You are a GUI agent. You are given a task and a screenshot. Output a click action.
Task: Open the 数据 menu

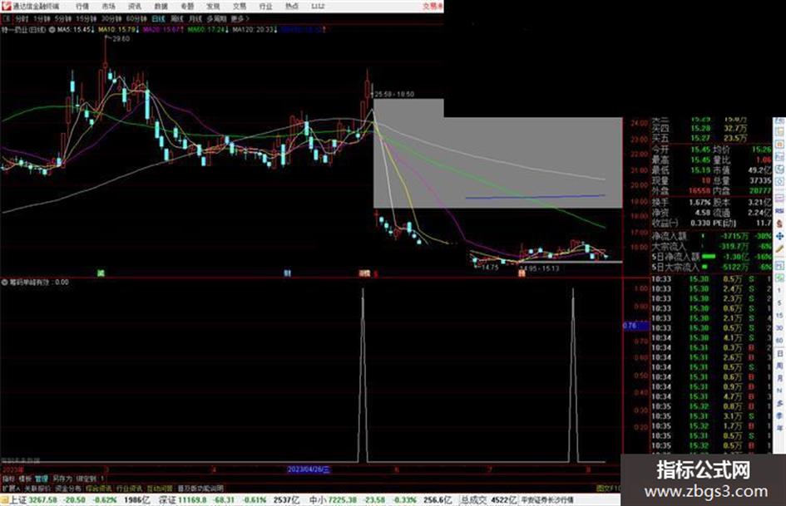pos(161,6)
